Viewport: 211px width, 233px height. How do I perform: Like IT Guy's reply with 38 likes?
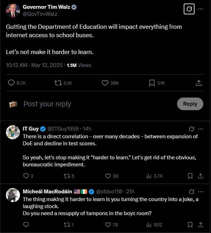112,176
